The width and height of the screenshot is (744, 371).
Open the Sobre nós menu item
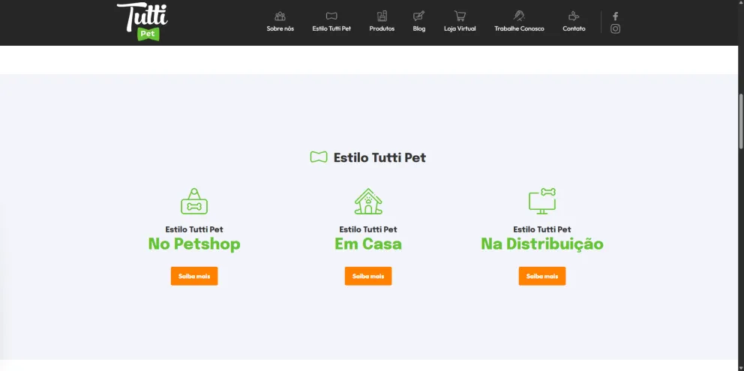pyautogui.click(x=280, y=28)
